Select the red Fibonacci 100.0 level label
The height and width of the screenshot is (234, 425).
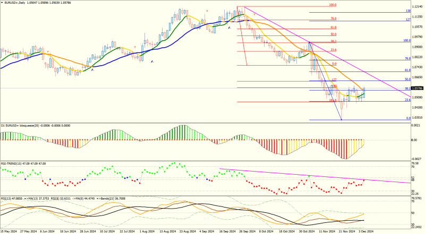[x=333, y=5]
